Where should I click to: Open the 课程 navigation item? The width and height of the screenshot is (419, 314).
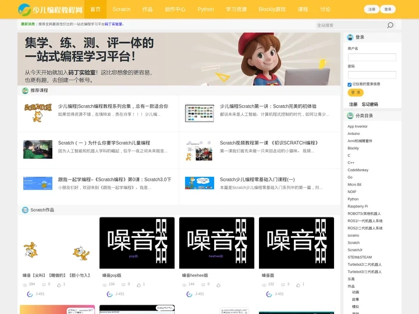tap(303, 9)
